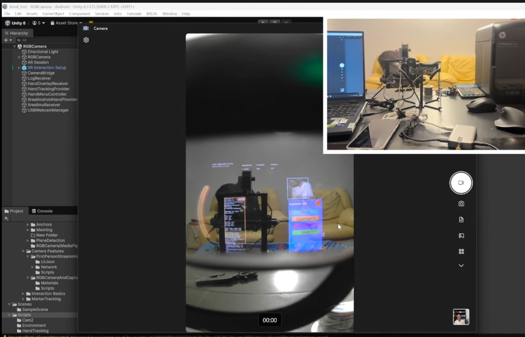Open the Camera app settings gear
The height and width of the screenshot is (337, 525).
pos(86,40)
